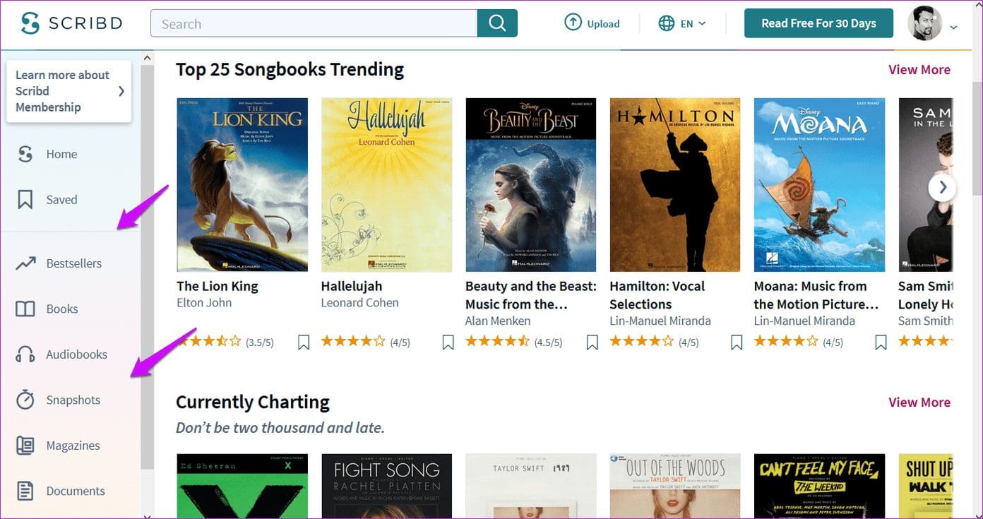Click the Upload arrow icon
Screen dimensions: 983x519
[x=573, y=23]
